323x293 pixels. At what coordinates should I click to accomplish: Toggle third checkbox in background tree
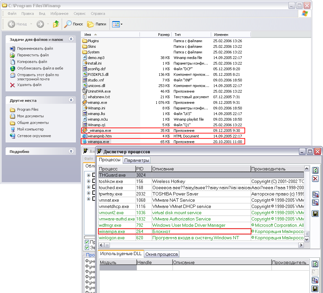(x=94, y=187)
